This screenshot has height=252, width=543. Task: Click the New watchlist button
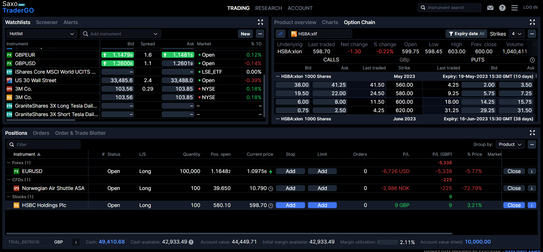245,34
